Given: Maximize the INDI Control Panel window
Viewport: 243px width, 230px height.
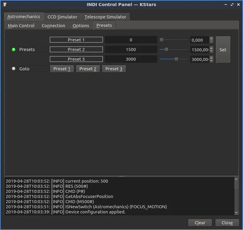Looking at the screenshot, I should pyautogui.click(x=232, y=5).
